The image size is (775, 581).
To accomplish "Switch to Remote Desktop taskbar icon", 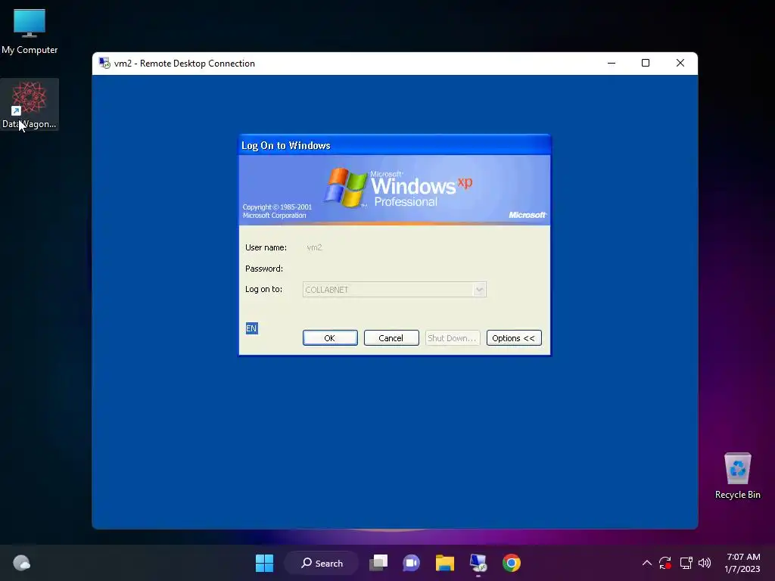I will coord(478,563).
